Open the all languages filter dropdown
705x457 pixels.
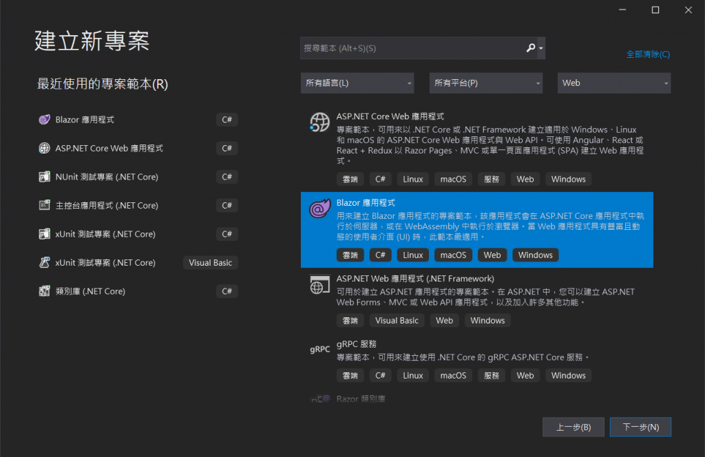coord(357,83)
